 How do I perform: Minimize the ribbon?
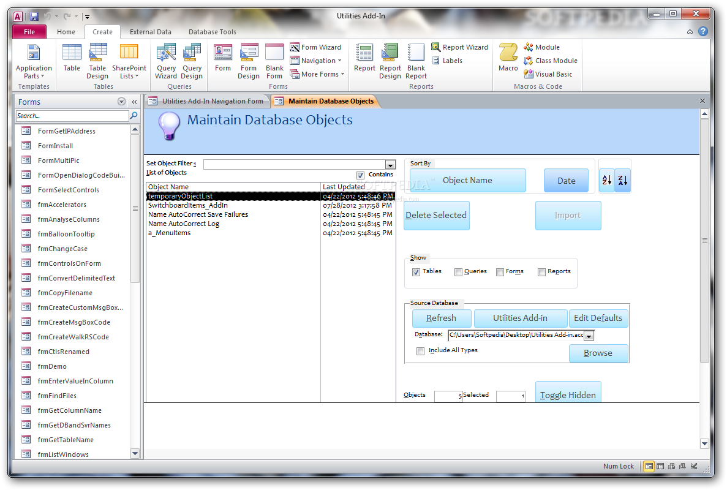click(x=690, y=31)
